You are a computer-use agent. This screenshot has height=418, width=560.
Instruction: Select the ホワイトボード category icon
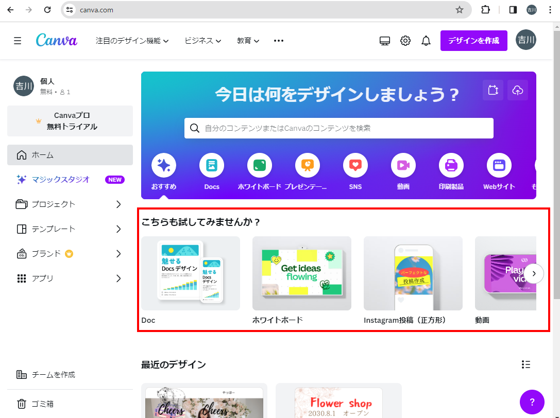(x=260, y=166)
